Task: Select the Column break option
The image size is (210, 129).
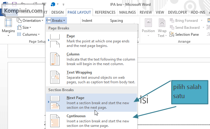Action: (x=92, y=59)
